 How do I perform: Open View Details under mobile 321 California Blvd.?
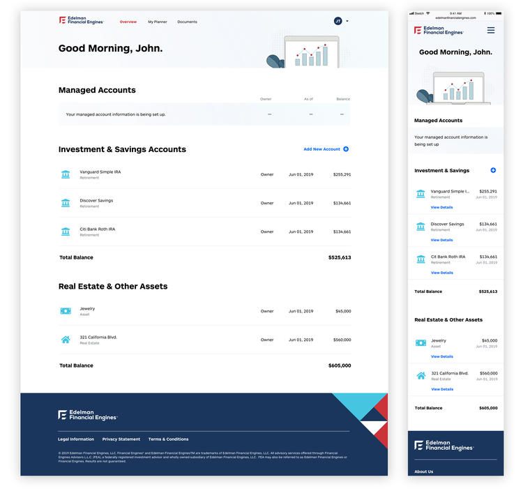pos(442,389)
